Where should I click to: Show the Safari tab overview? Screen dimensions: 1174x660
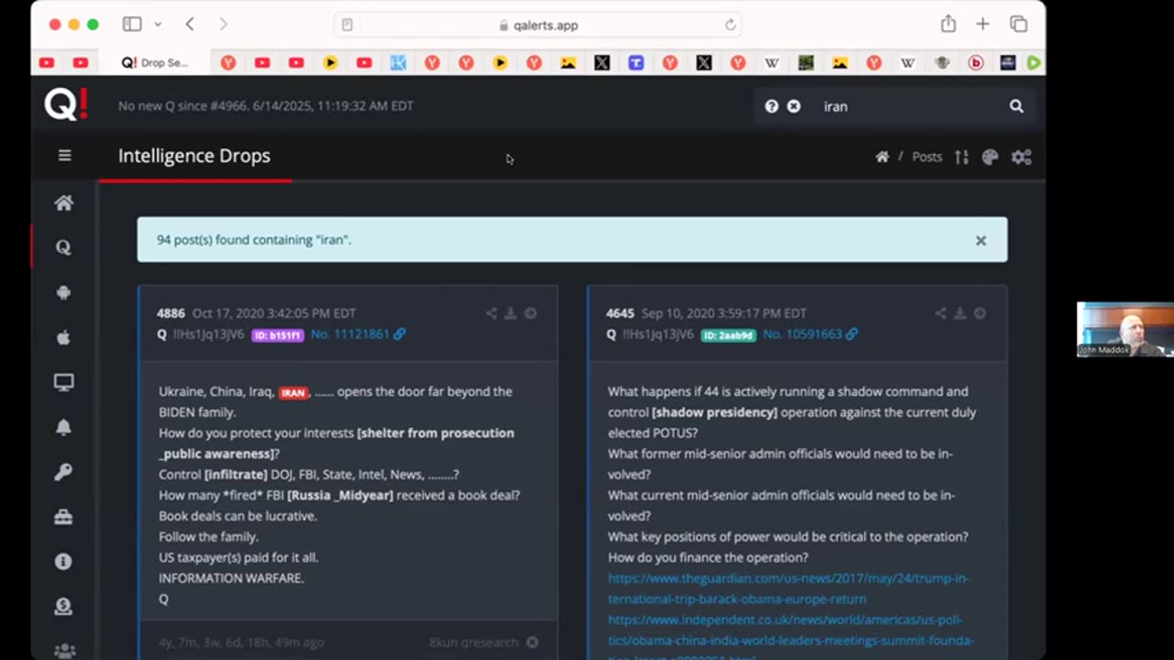pos(1018,25)
